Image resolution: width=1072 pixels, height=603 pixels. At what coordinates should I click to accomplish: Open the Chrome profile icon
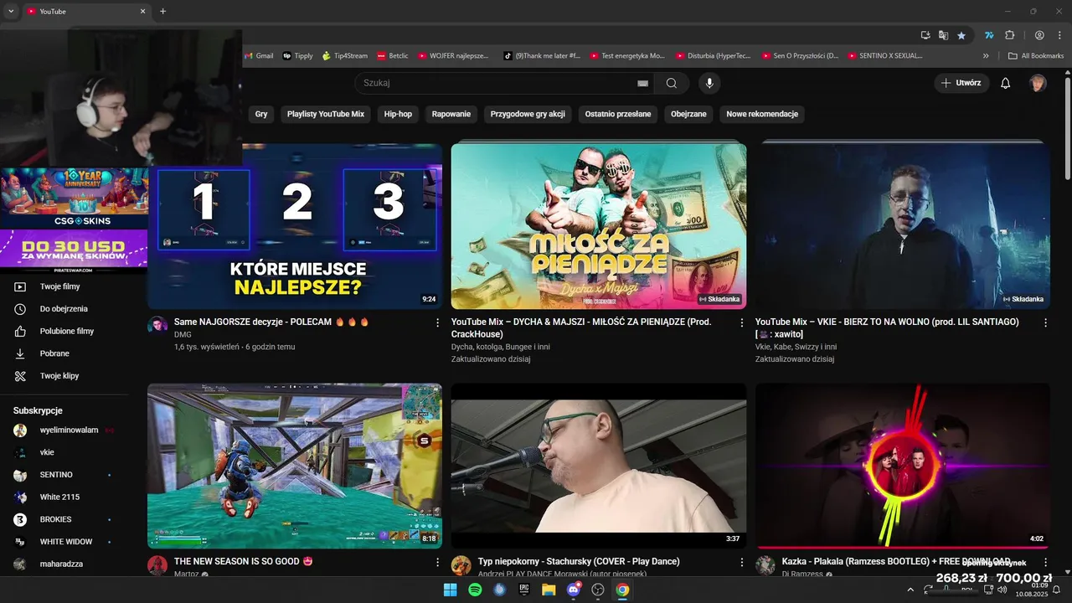point(1039,35)
